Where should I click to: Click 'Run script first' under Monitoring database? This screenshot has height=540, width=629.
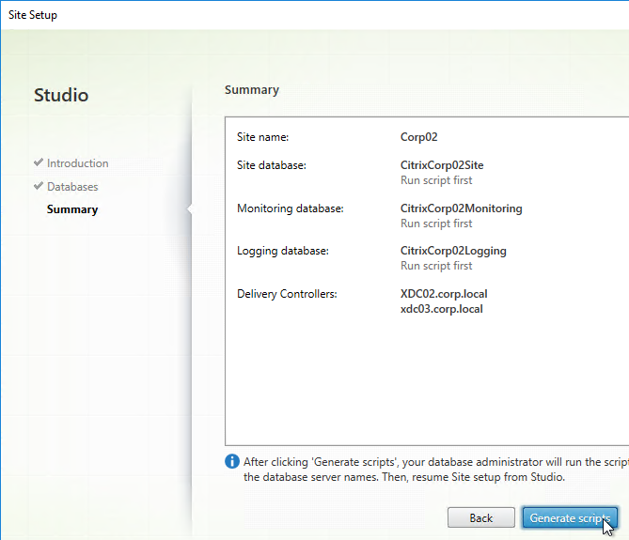[x=436, y=224]
